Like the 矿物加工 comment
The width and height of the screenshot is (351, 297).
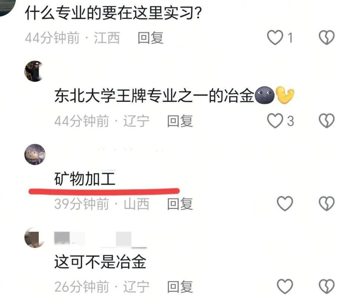[x=285, y=203]
